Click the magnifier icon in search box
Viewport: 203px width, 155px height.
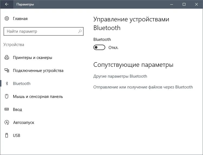80,31
